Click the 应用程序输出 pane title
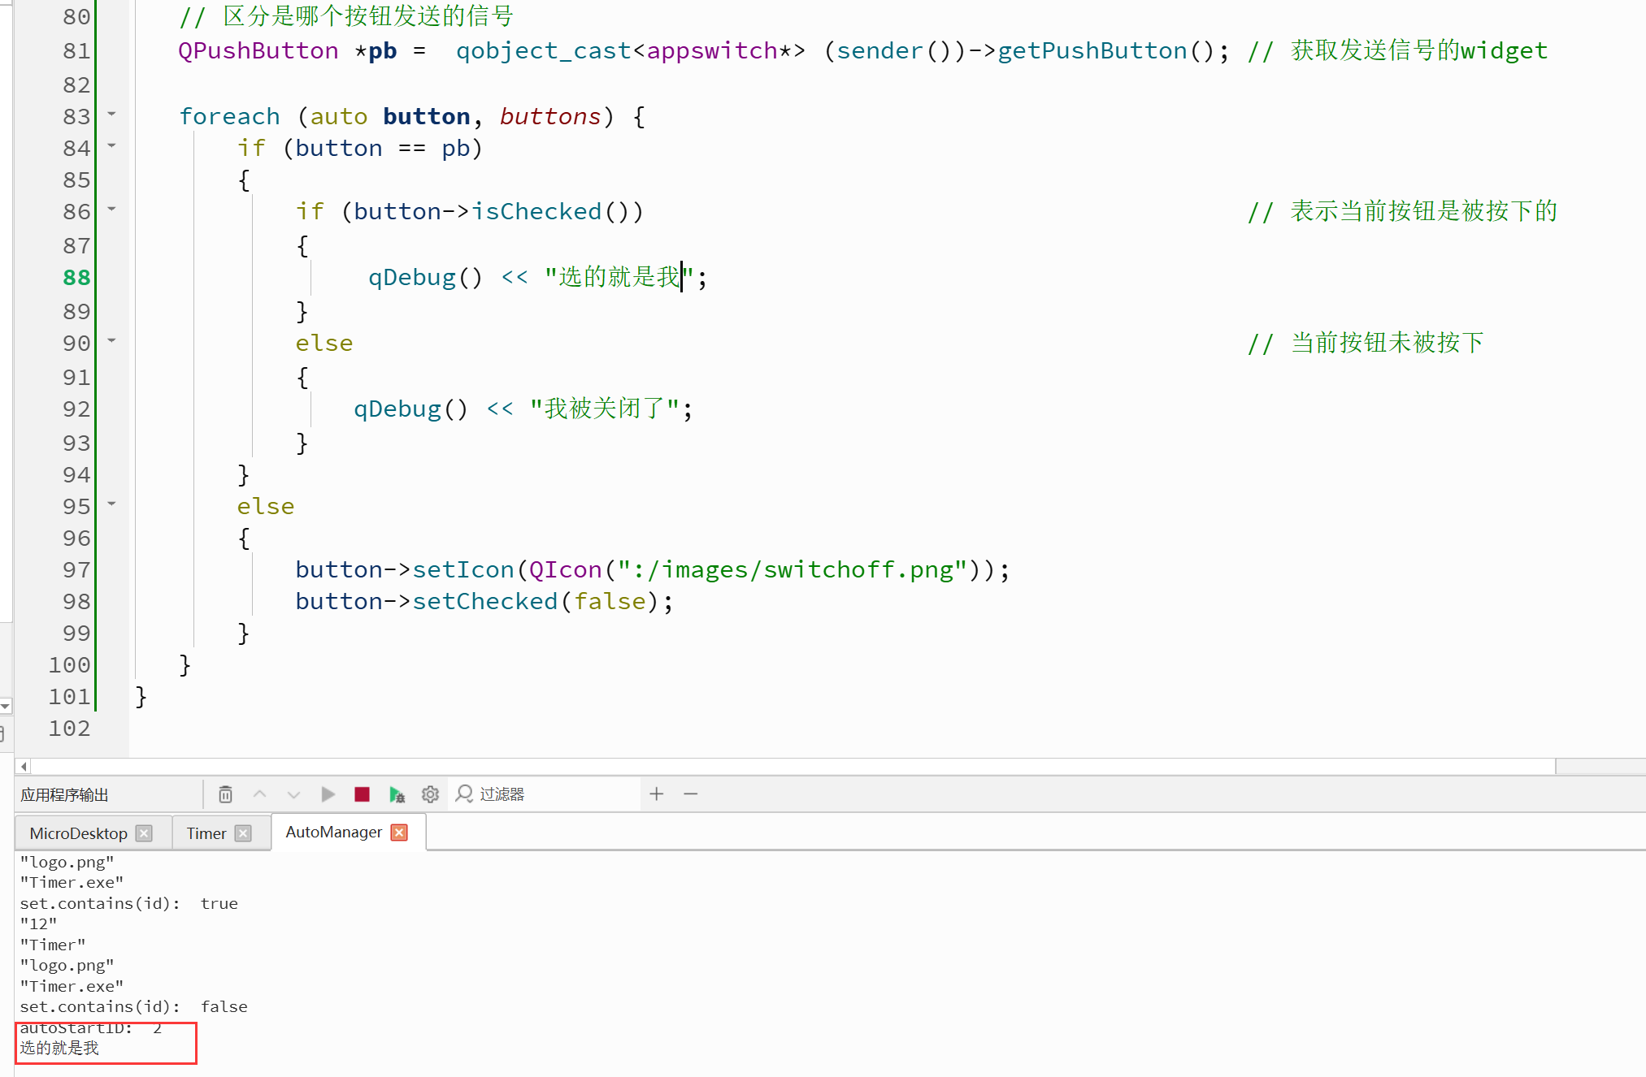This screenshot has height=1077, width=1646. (x=64, y=794)
